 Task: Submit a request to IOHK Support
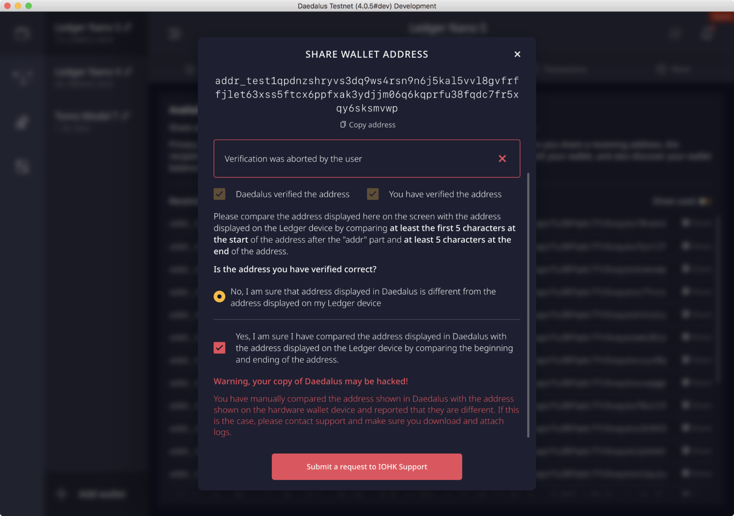pos(366,466)
